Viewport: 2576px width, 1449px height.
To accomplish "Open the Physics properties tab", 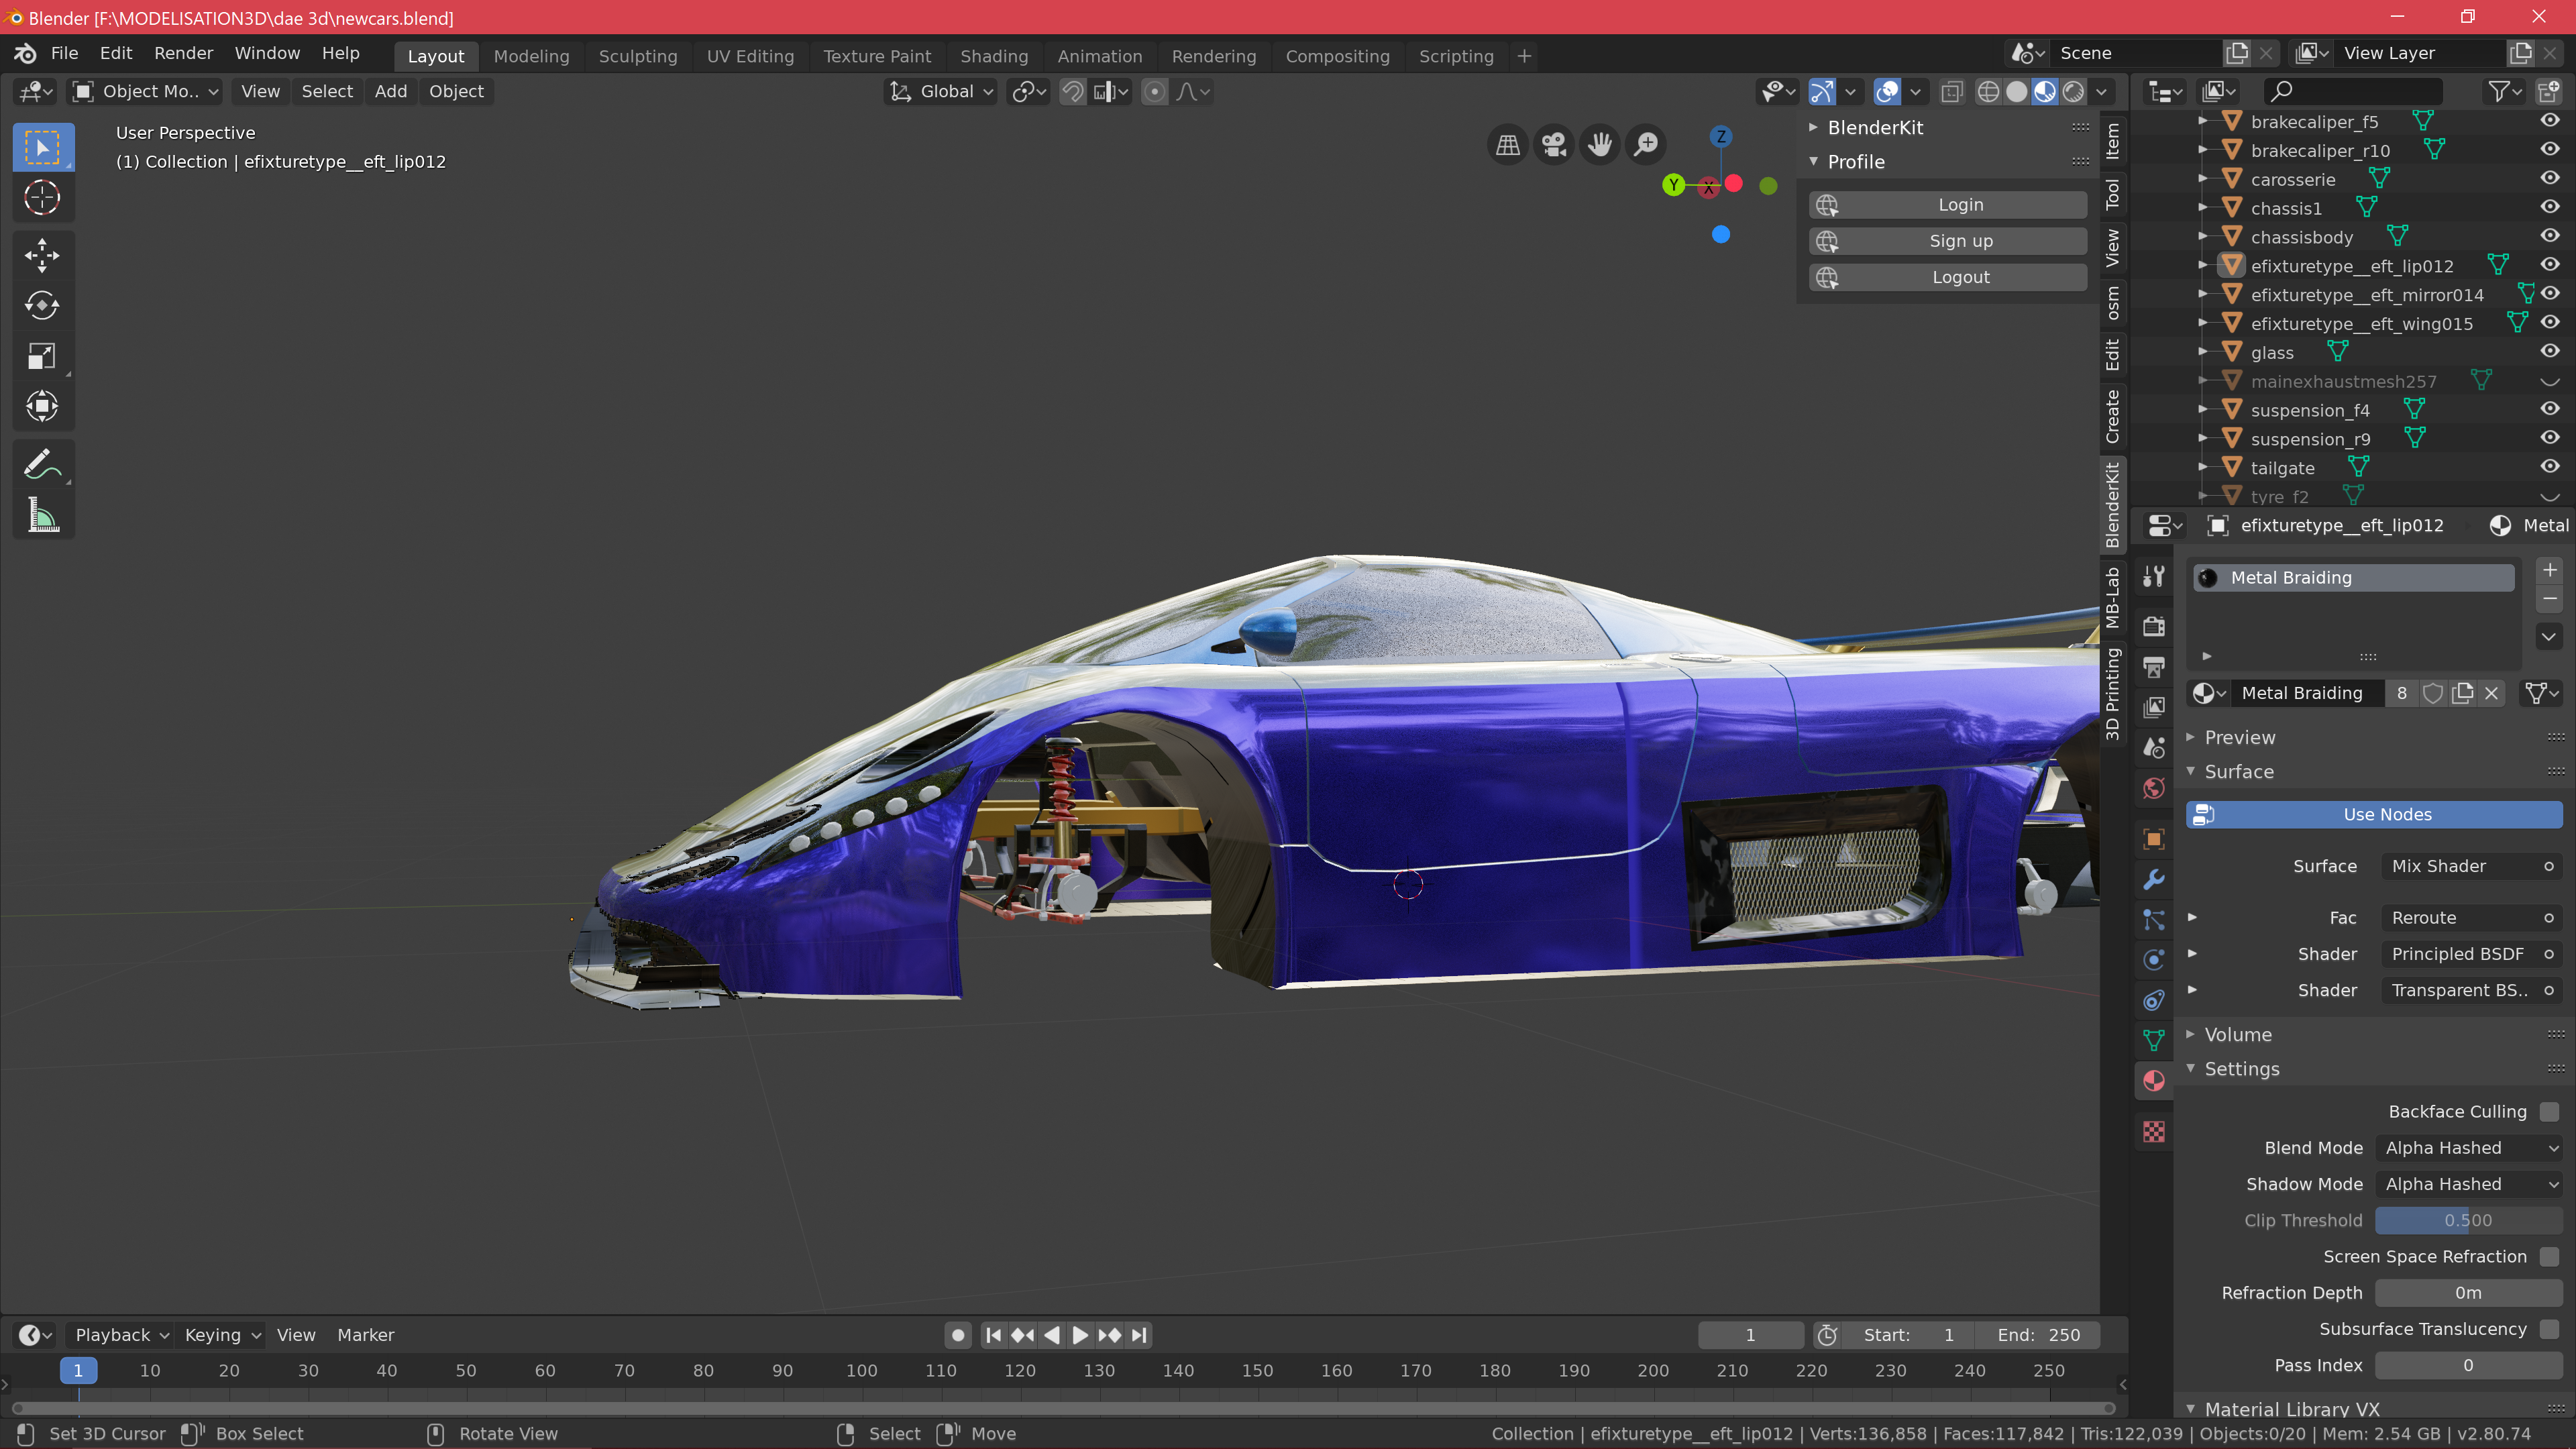I will [2154, 960].
